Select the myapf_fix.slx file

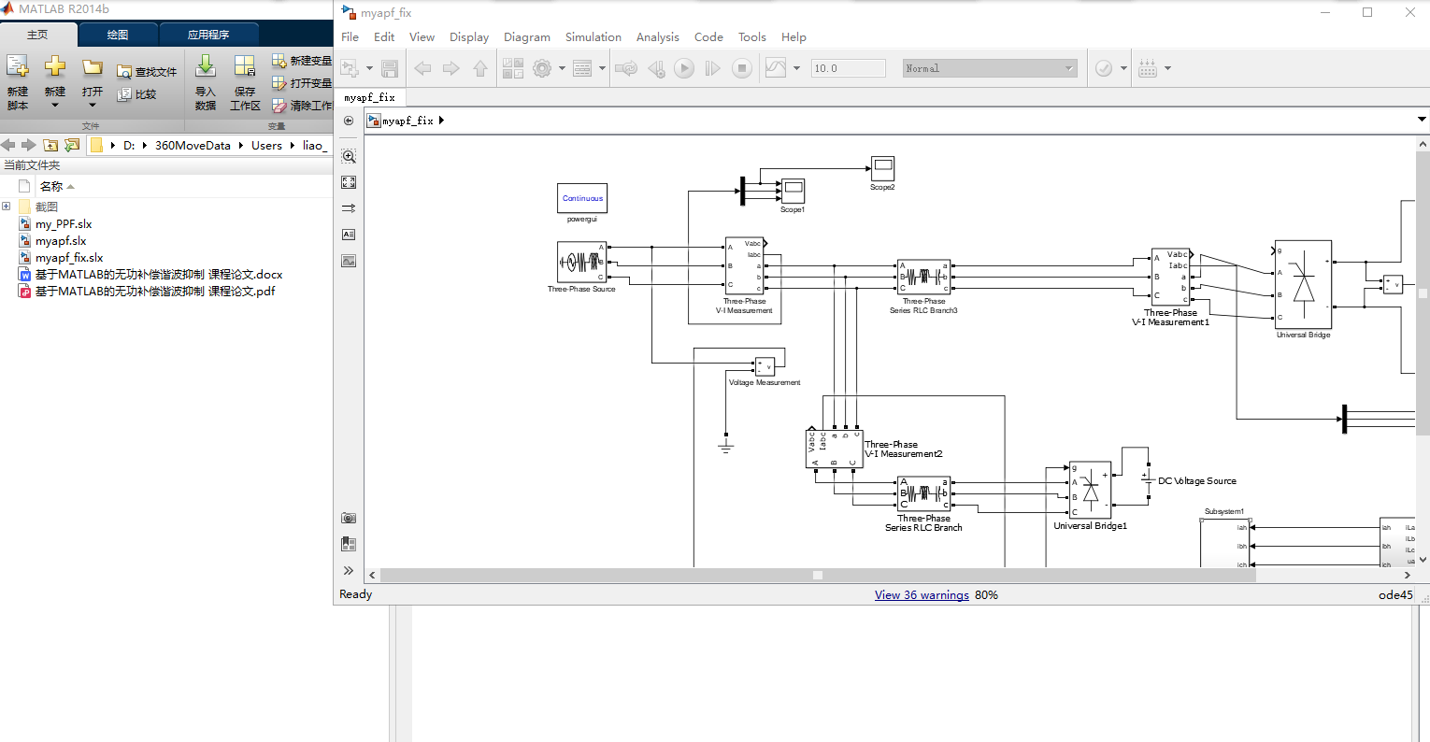69,258
